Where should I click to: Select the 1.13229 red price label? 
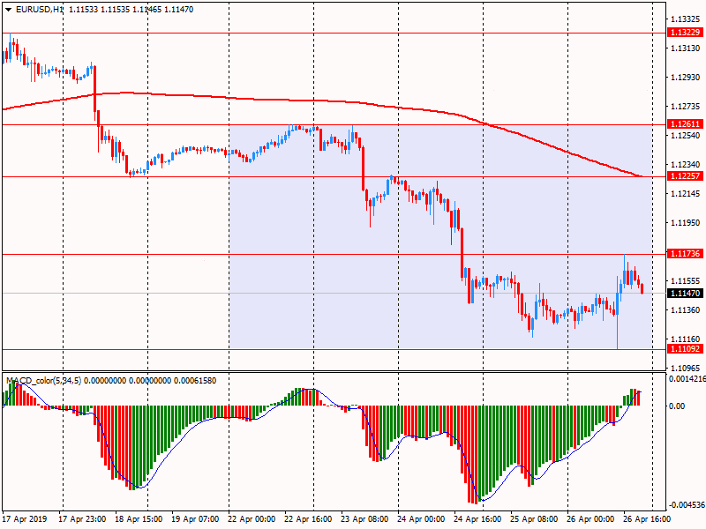(x=685, y=33)
